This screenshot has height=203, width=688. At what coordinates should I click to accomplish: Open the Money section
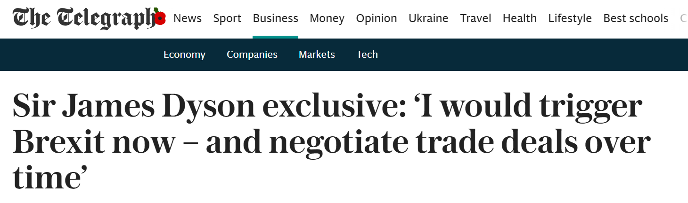click(327, 19)
